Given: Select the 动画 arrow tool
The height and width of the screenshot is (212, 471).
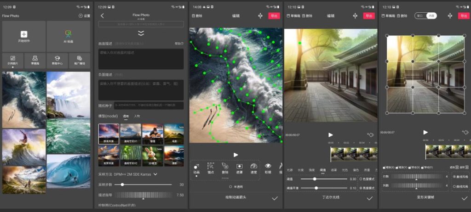Looking at the screenshot, I should (196, 166).
